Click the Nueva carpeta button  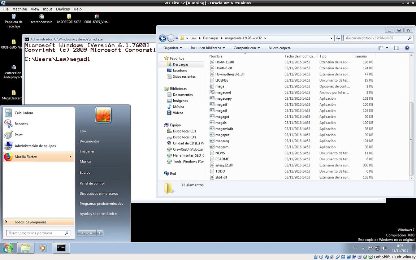(279, 48)
